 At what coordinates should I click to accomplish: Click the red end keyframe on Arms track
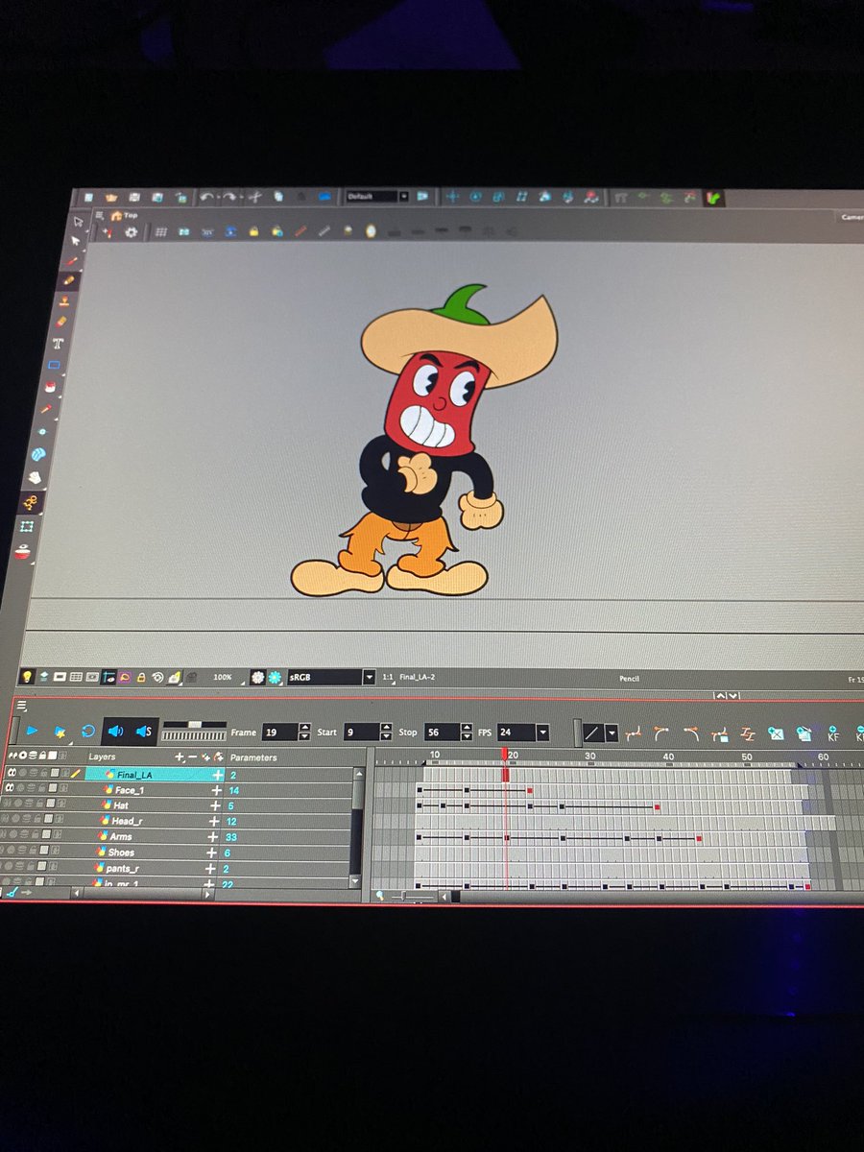(699, 839)
